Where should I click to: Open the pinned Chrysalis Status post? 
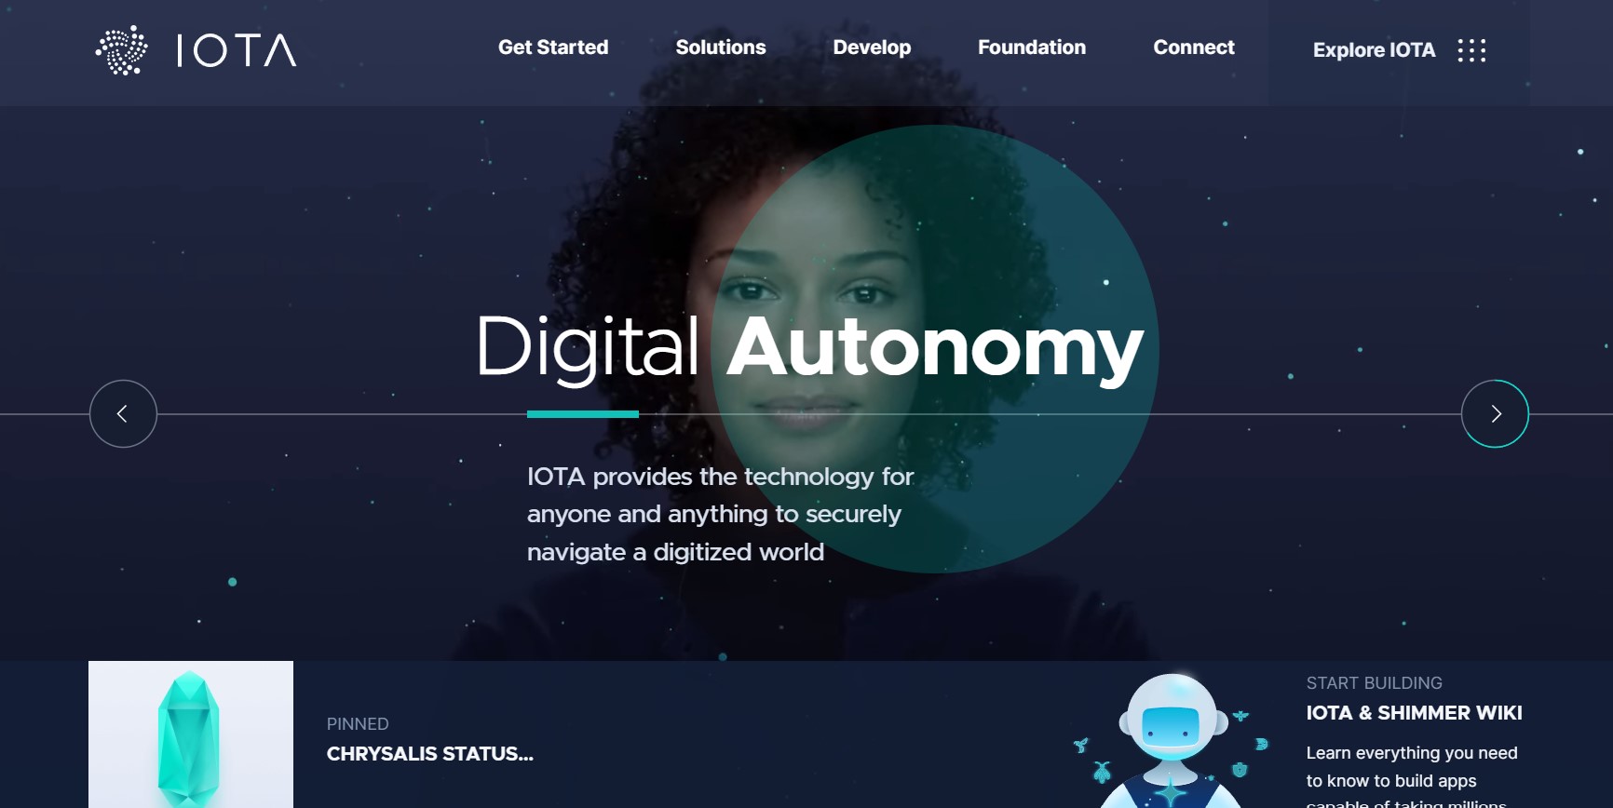point(430,754)
